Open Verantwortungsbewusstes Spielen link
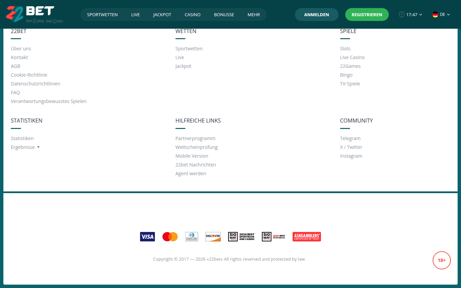This screenshot has width=461, height=288. click(49, 101)
